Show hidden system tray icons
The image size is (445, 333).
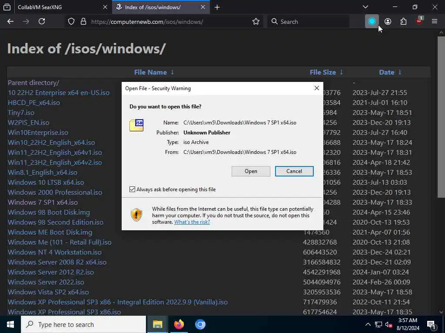coord(368,324)
